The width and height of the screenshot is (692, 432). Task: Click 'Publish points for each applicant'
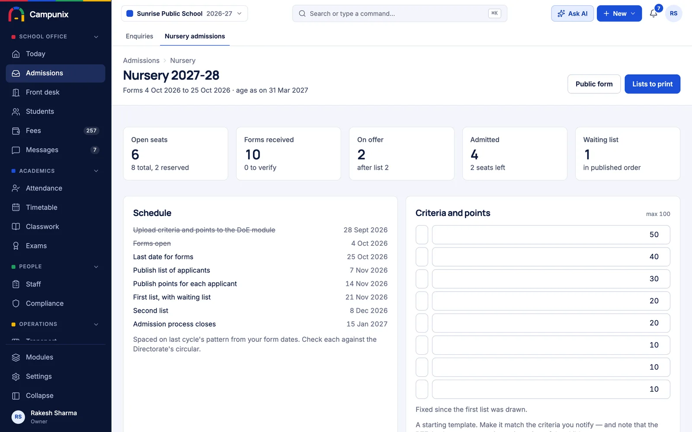[x=185, y=283]
